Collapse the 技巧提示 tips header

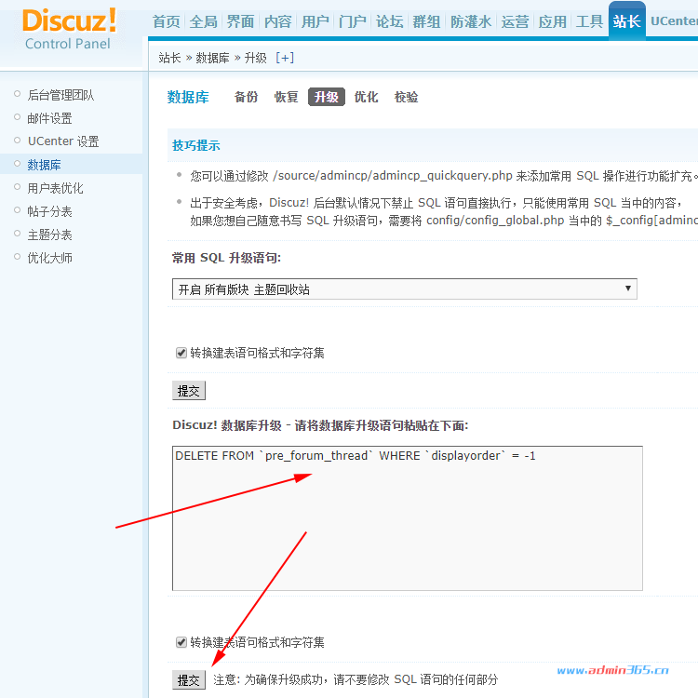click(x=195, y=145)
